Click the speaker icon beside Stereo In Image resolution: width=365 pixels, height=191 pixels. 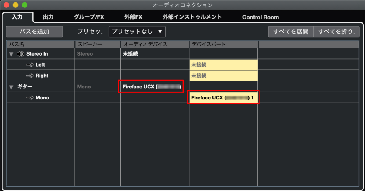20,54
